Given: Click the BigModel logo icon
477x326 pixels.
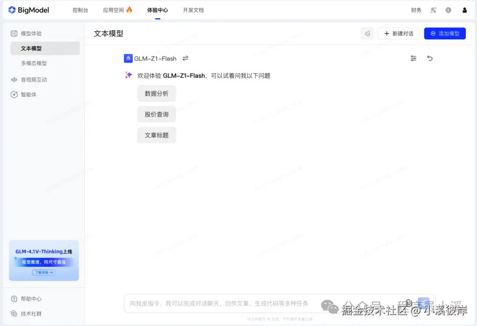Looking at the screenshot, I should 12,10.
